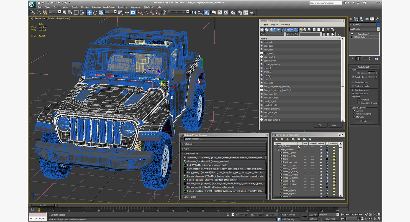The width and height of the screenshot is (410, 222).
Task: Activate the Select and Rotate tool
Action: (x=95, y=12)
